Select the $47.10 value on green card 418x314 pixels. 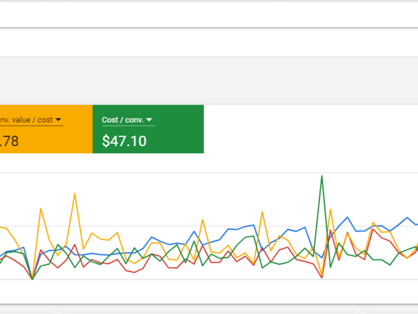click(x=124, y=141)
